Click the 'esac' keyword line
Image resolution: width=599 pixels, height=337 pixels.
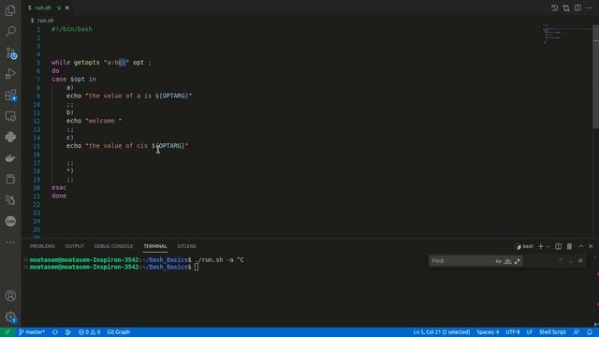59,187
